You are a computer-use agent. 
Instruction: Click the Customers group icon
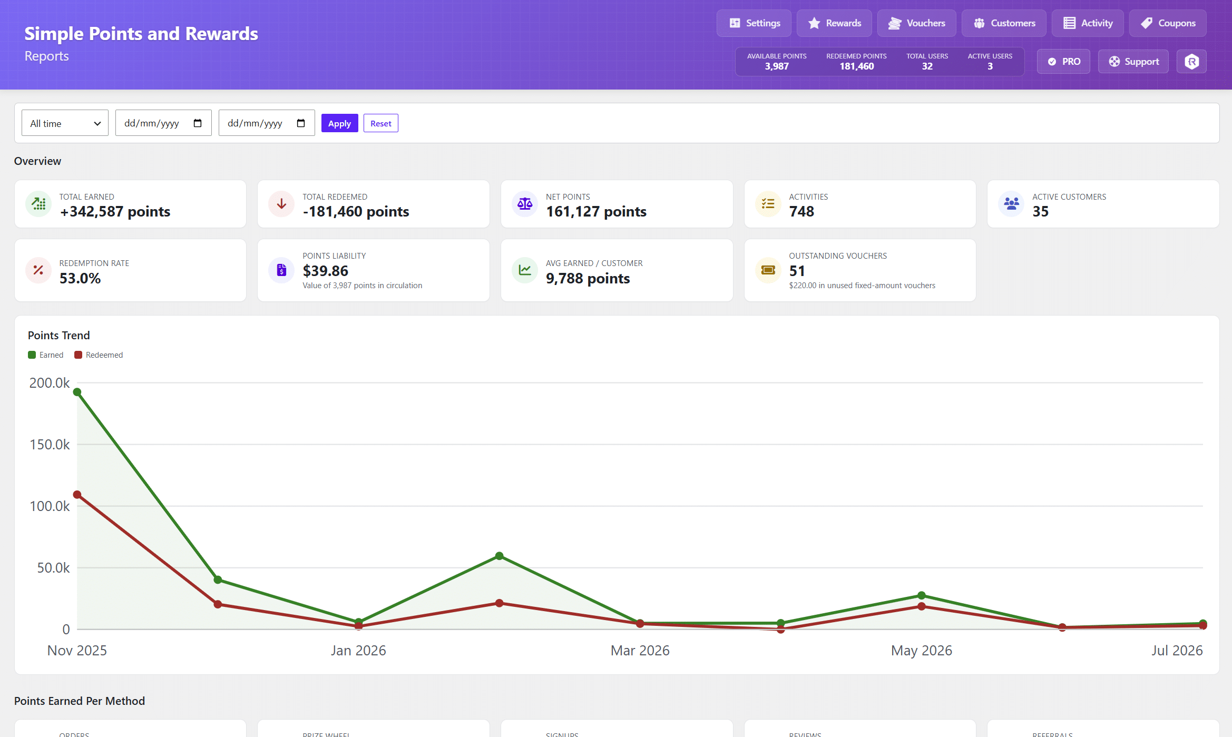tap(979, 23)
